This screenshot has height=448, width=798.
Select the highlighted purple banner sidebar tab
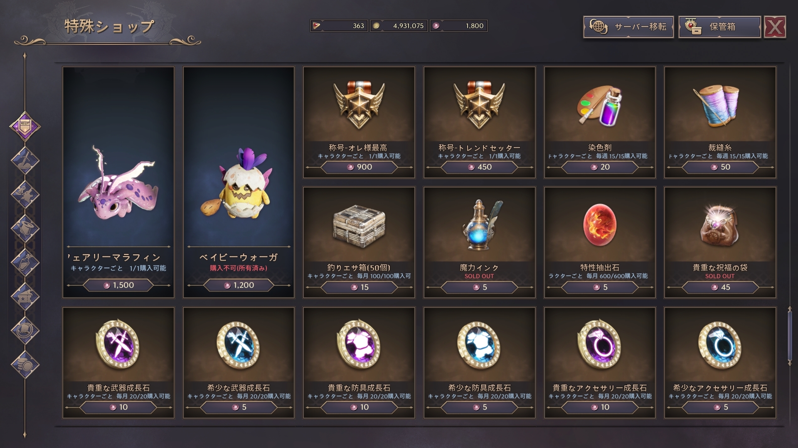[25, 126]
